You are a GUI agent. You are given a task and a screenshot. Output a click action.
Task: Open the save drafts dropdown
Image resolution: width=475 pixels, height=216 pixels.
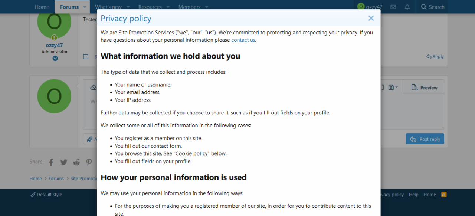(x=393, y=87)
